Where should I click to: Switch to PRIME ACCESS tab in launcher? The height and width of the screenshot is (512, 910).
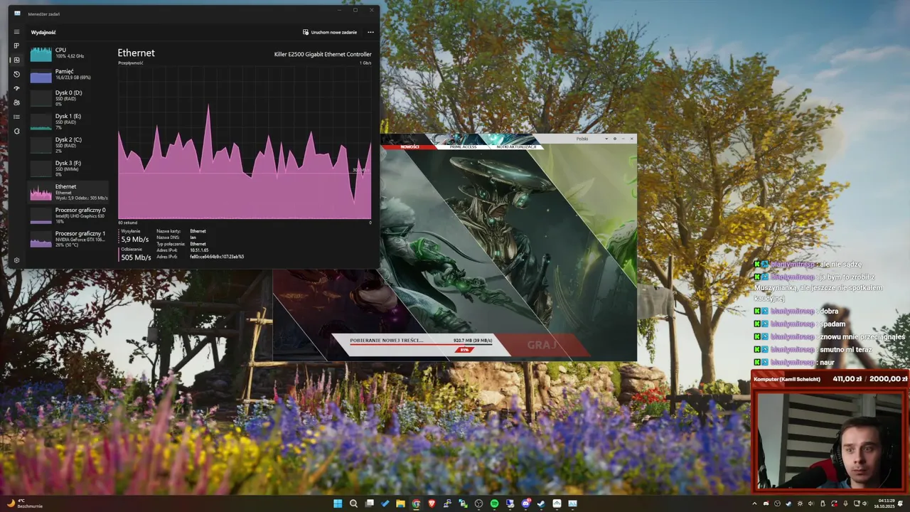pos(464,146)
